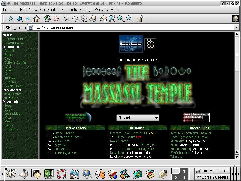Launch the Konsole terminal shell icon
Image resolution: width=241 pixels, height=181 pixels.
[36, 174]
